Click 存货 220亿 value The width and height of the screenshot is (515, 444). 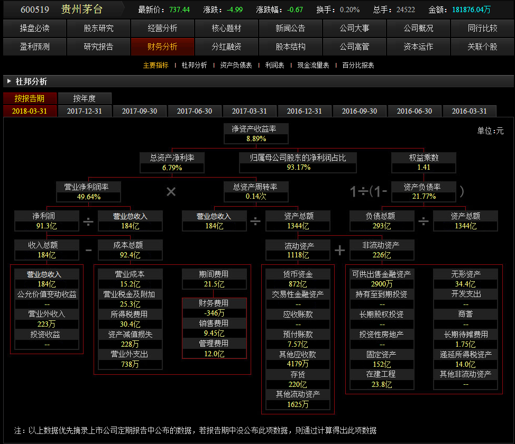(298, 385)
